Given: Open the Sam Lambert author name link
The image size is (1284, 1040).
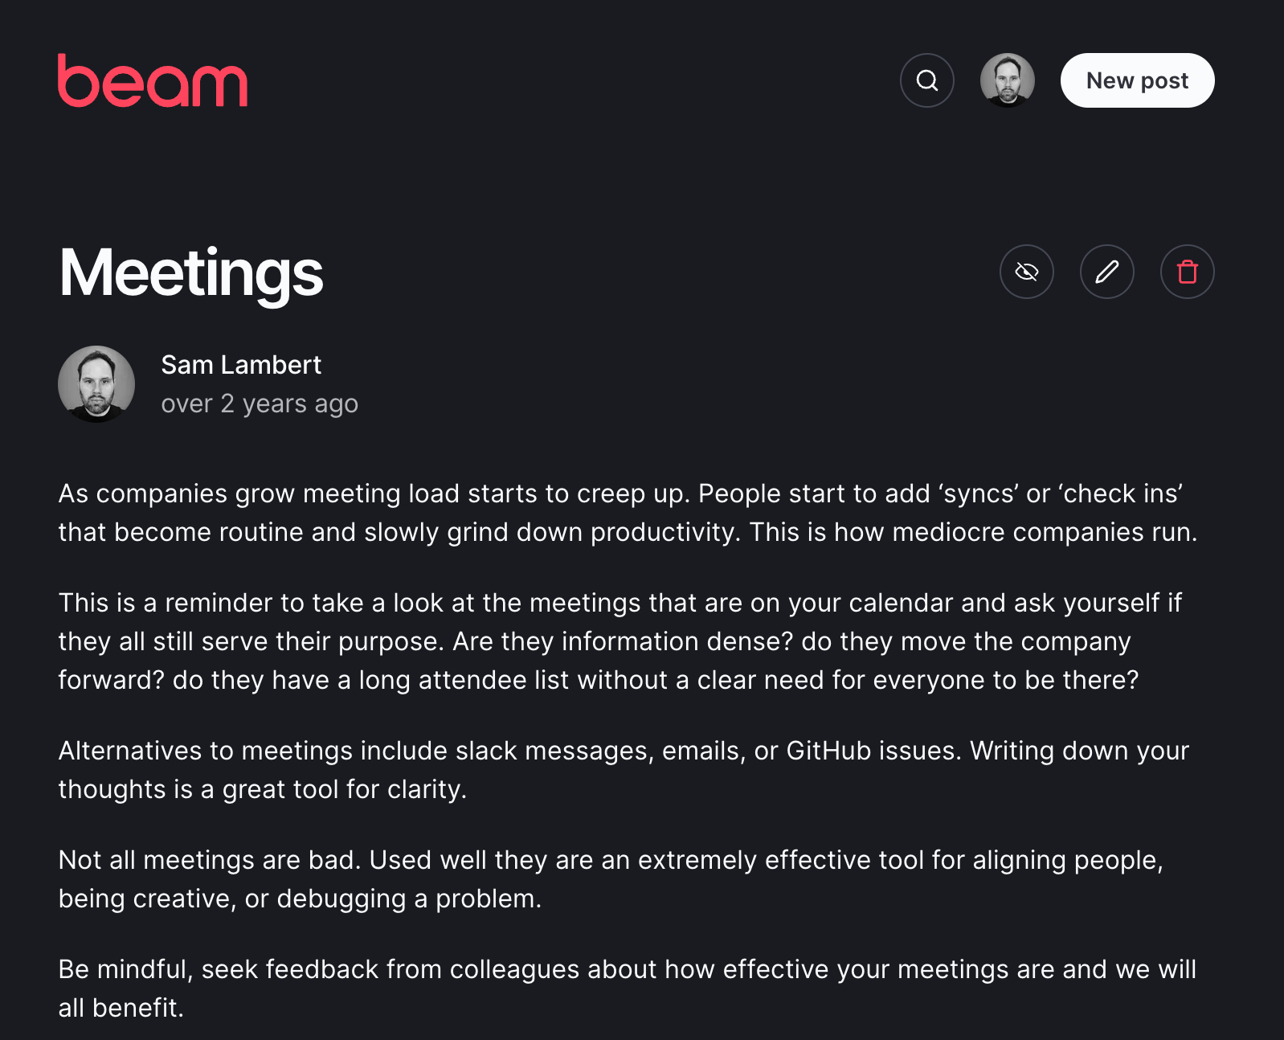Looking at the screenshot, I should pos(241,365).
